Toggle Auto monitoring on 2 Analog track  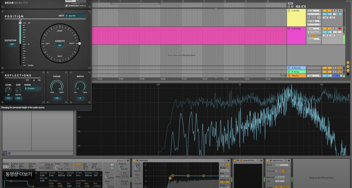coord(313,35)
